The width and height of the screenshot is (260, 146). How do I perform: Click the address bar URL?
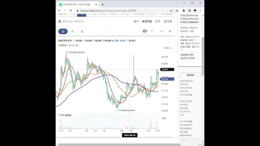coord(108,10)
